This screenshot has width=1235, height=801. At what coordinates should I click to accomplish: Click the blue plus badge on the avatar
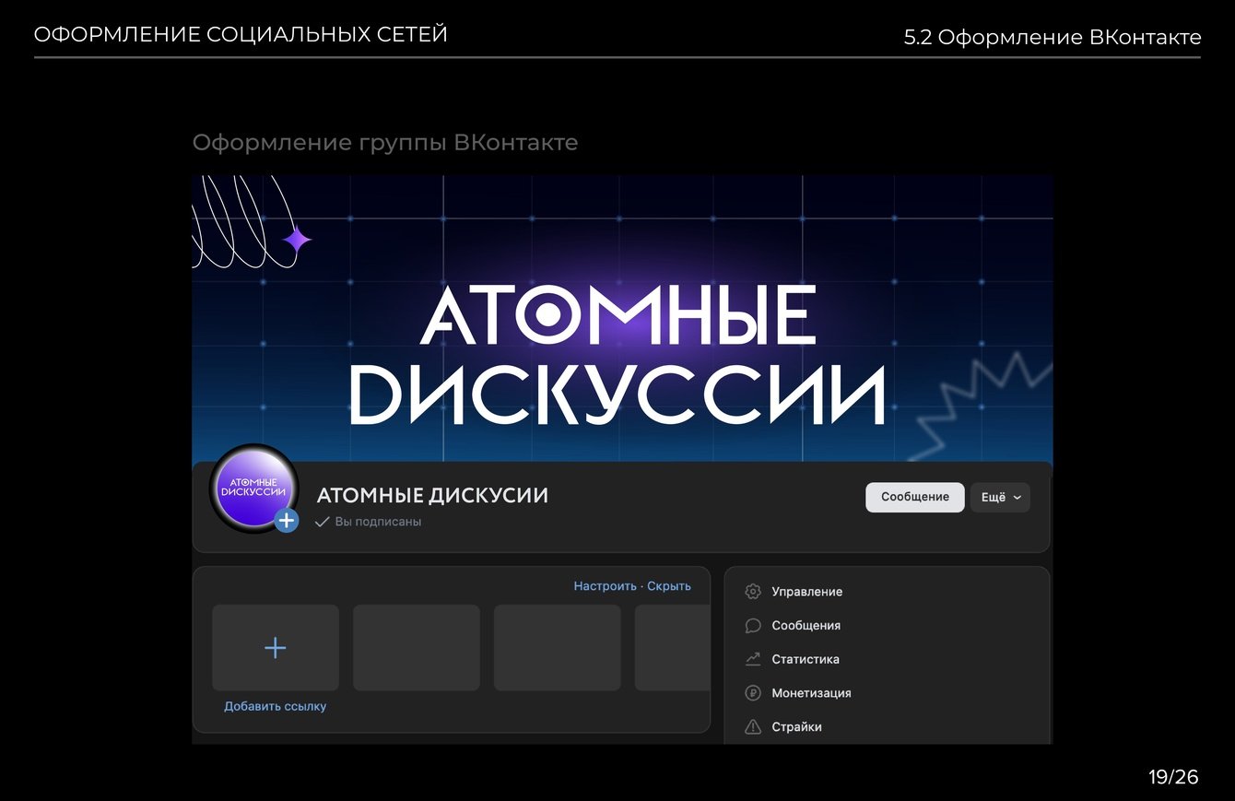(287, 521)
